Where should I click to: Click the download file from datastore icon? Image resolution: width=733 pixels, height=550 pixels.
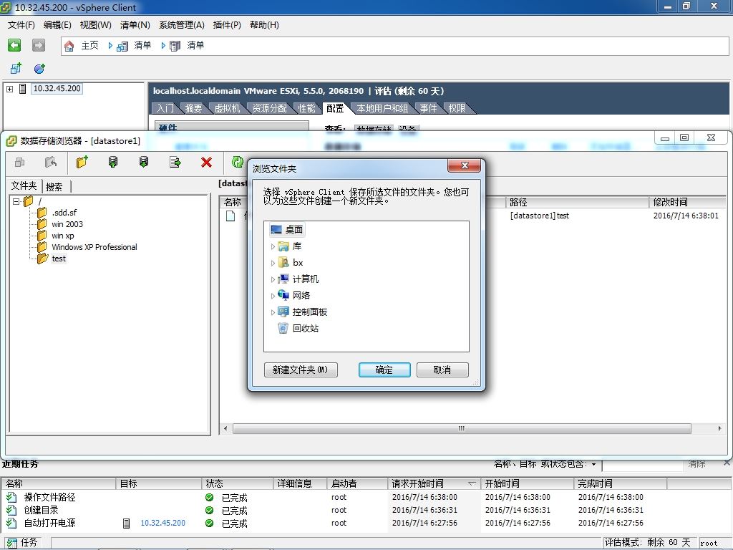coord(144,163)
